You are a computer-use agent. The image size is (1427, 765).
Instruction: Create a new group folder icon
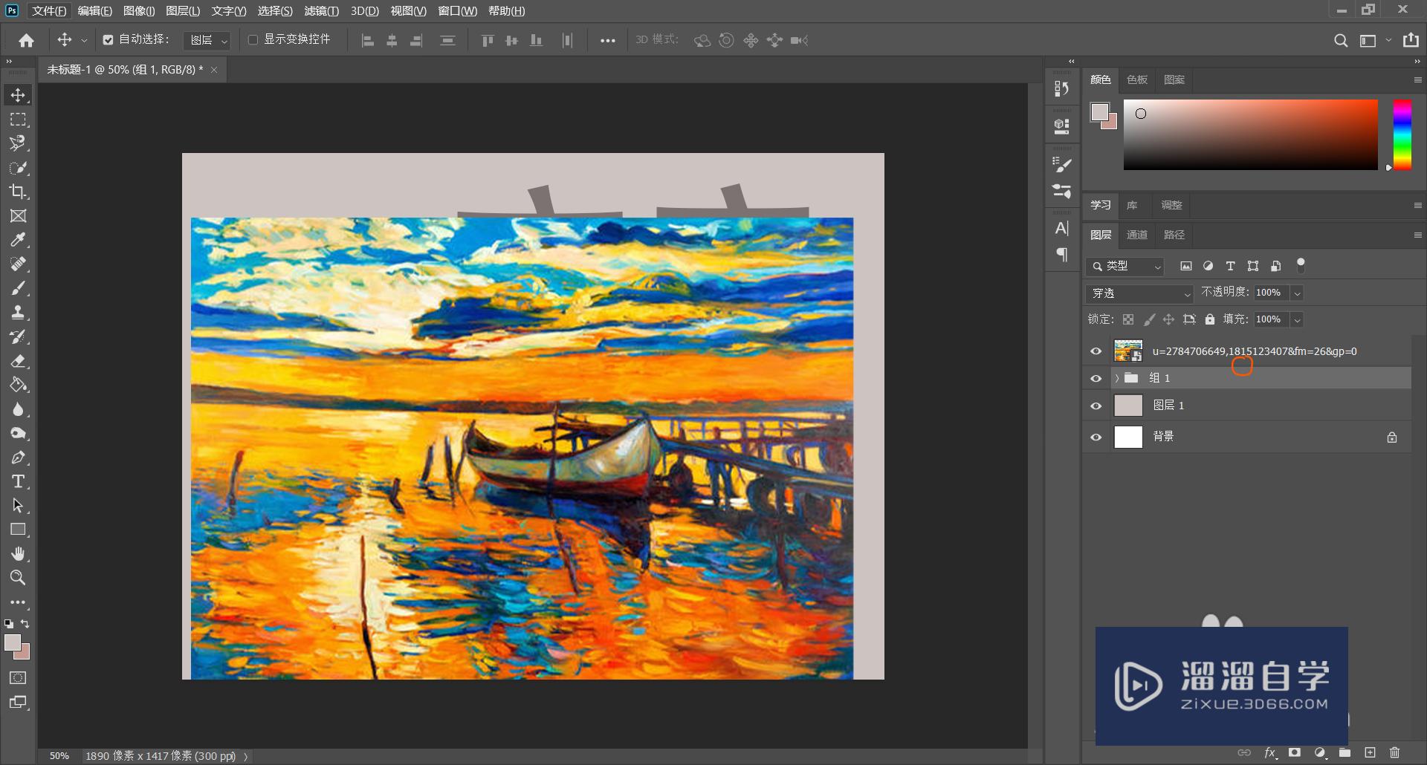click(1345, 752)
